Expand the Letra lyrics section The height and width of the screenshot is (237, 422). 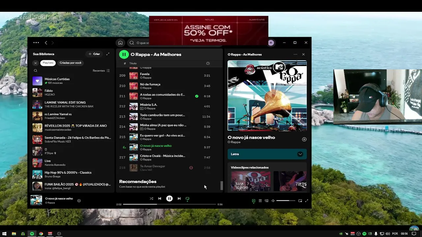point(267,154)
